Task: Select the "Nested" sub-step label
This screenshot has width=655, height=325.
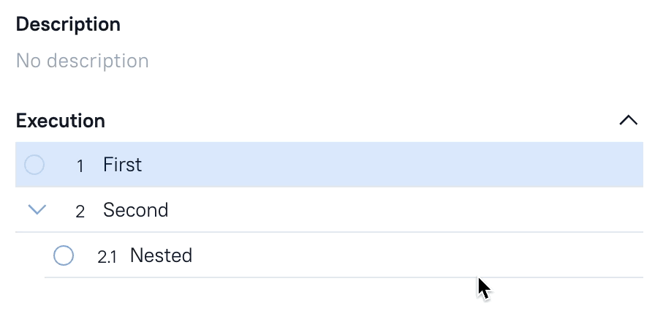Action: [161, 255]
